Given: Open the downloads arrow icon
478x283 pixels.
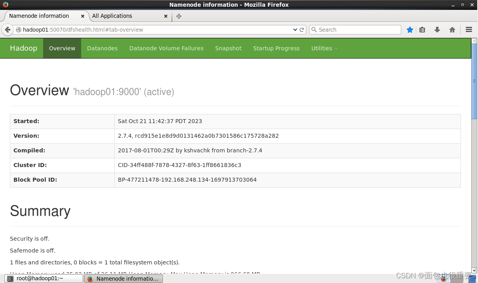Looking at the screenshot, I should tap(437, 30).
